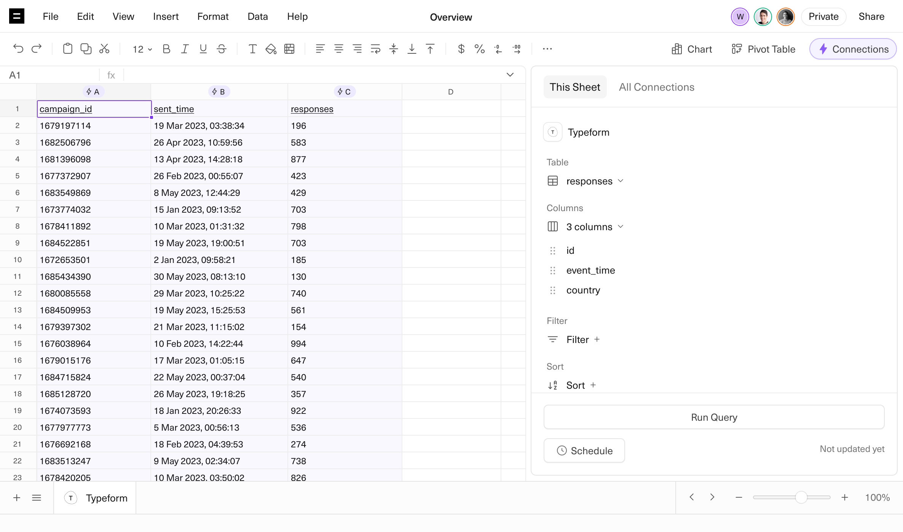The image size is (903, 532).
Task: Click the Run Query button
Action: click(x=714, y=417)
